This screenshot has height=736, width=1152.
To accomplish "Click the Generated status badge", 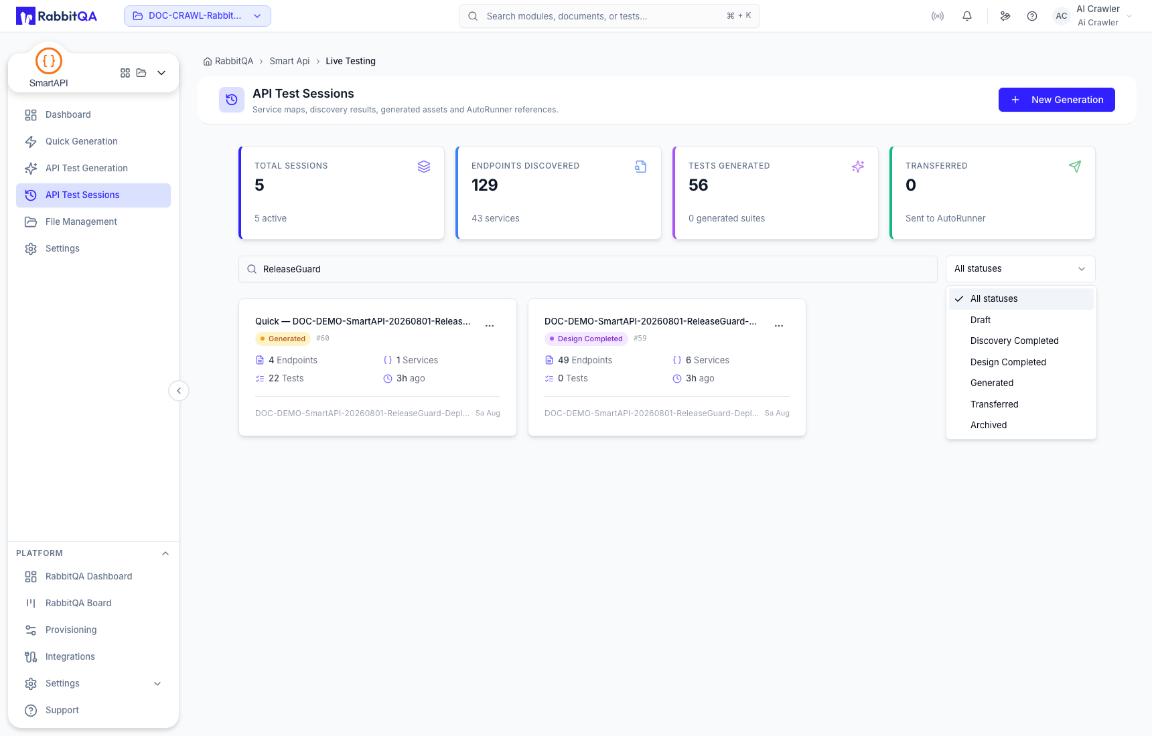I will point(283,339).
